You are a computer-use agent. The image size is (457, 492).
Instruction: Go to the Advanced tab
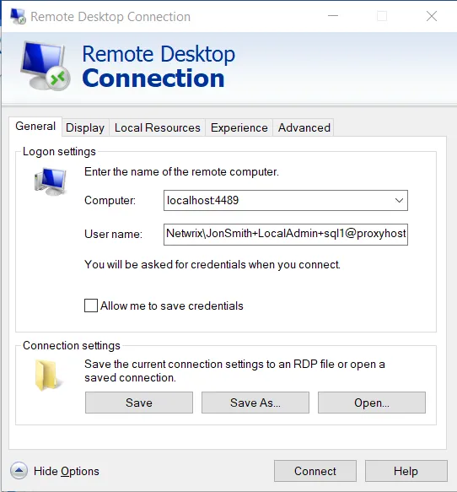pyautogui.click(x=304, y=127)
